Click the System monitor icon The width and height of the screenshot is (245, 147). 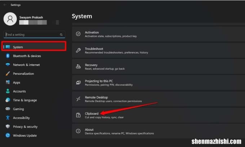point(8,47)
